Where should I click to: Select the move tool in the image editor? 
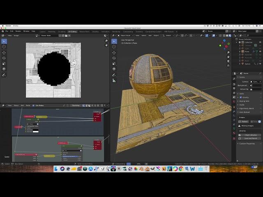(x=4, y=53)
